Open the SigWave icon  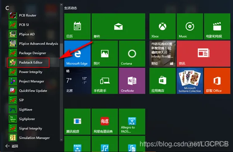click(x=13, y=110)
